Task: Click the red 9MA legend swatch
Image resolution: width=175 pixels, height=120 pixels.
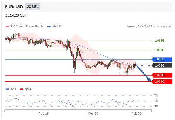Action: tap(21, 89)
